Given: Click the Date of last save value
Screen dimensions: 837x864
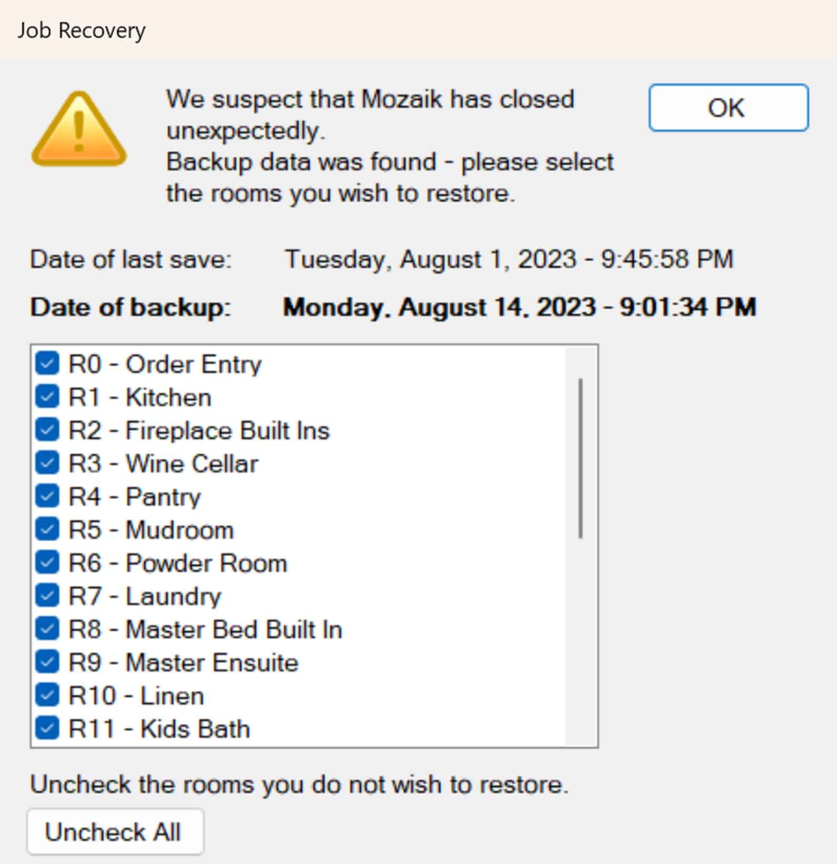Looking at the screenshot, I should tap(509, 259).
